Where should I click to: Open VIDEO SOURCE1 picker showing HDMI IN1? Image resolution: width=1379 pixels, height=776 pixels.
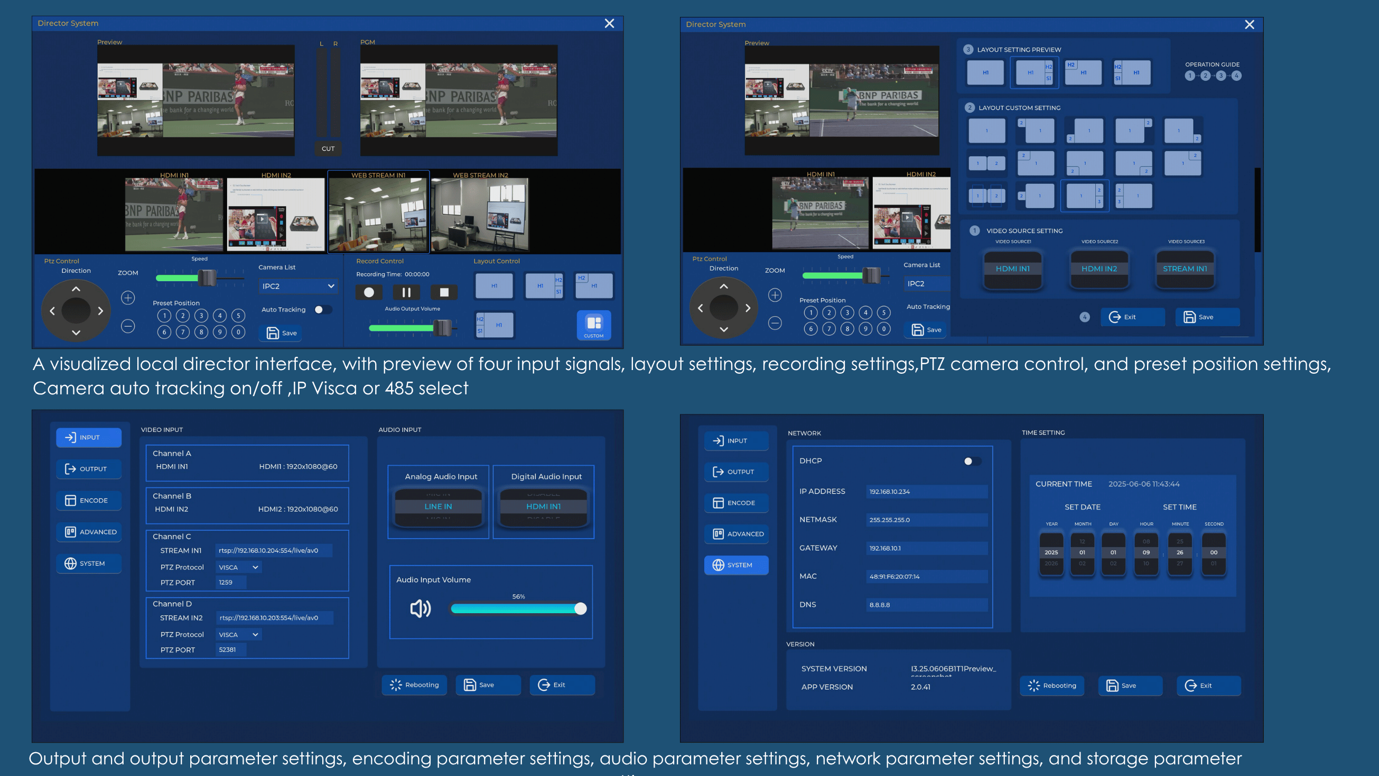pos(1013,269)
